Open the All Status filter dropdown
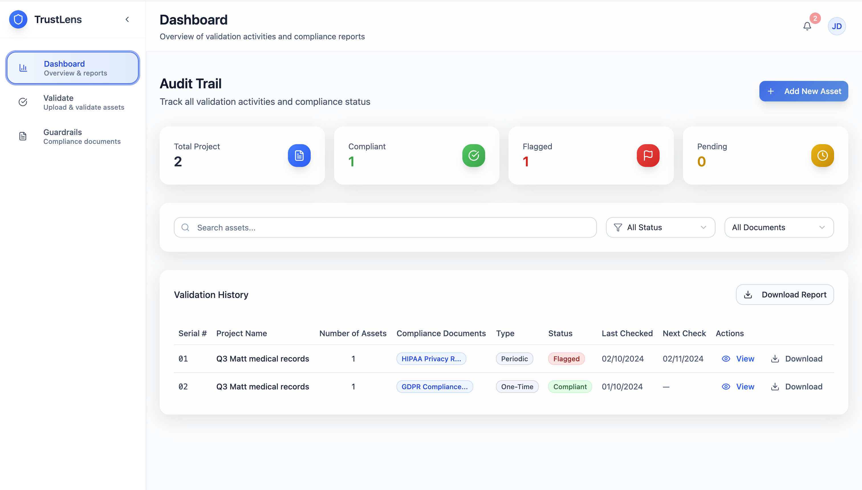 tap(660, 228)
